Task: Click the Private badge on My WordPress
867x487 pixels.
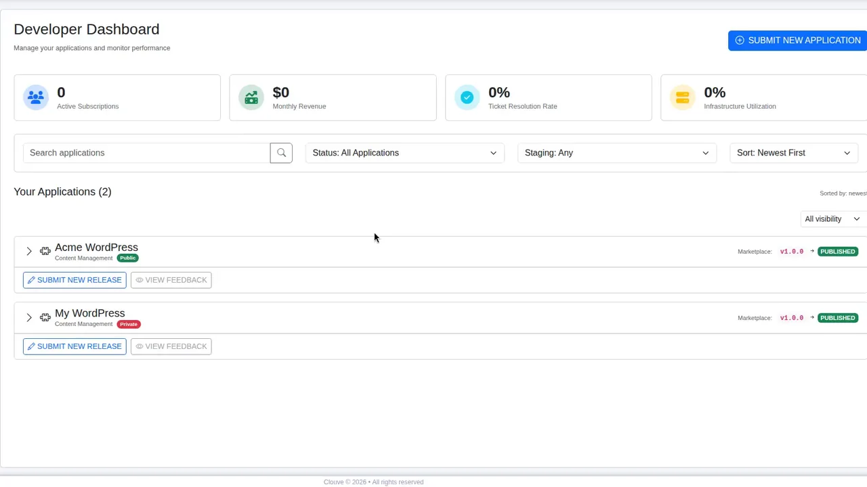Action: click(x=129, y=324)
